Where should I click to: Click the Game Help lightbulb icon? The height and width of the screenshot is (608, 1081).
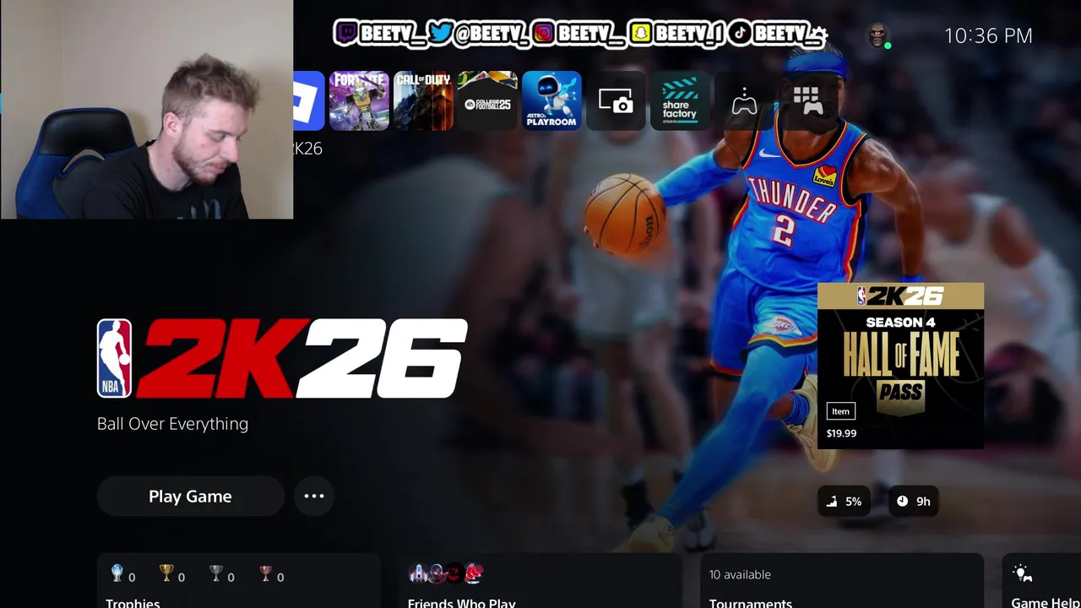(1022, 573)
